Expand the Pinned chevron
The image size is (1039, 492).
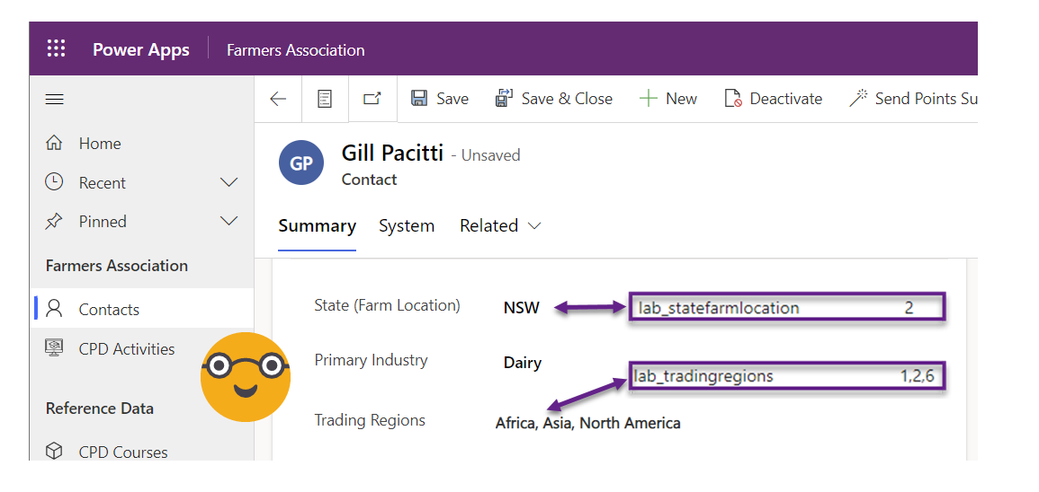[228, 221]
